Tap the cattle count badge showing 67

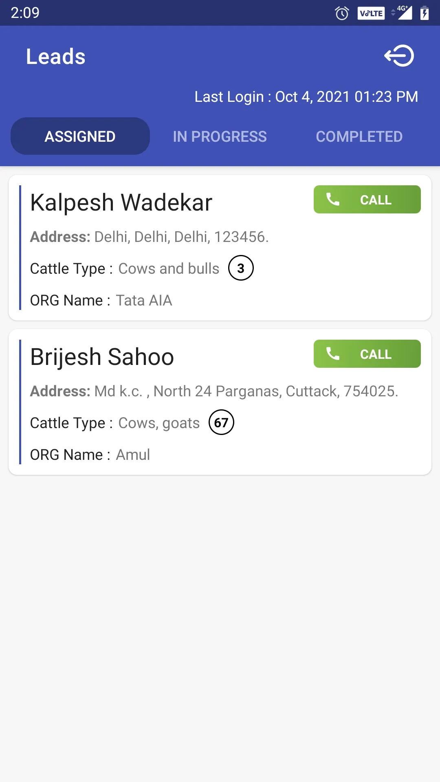pos(221,422)
